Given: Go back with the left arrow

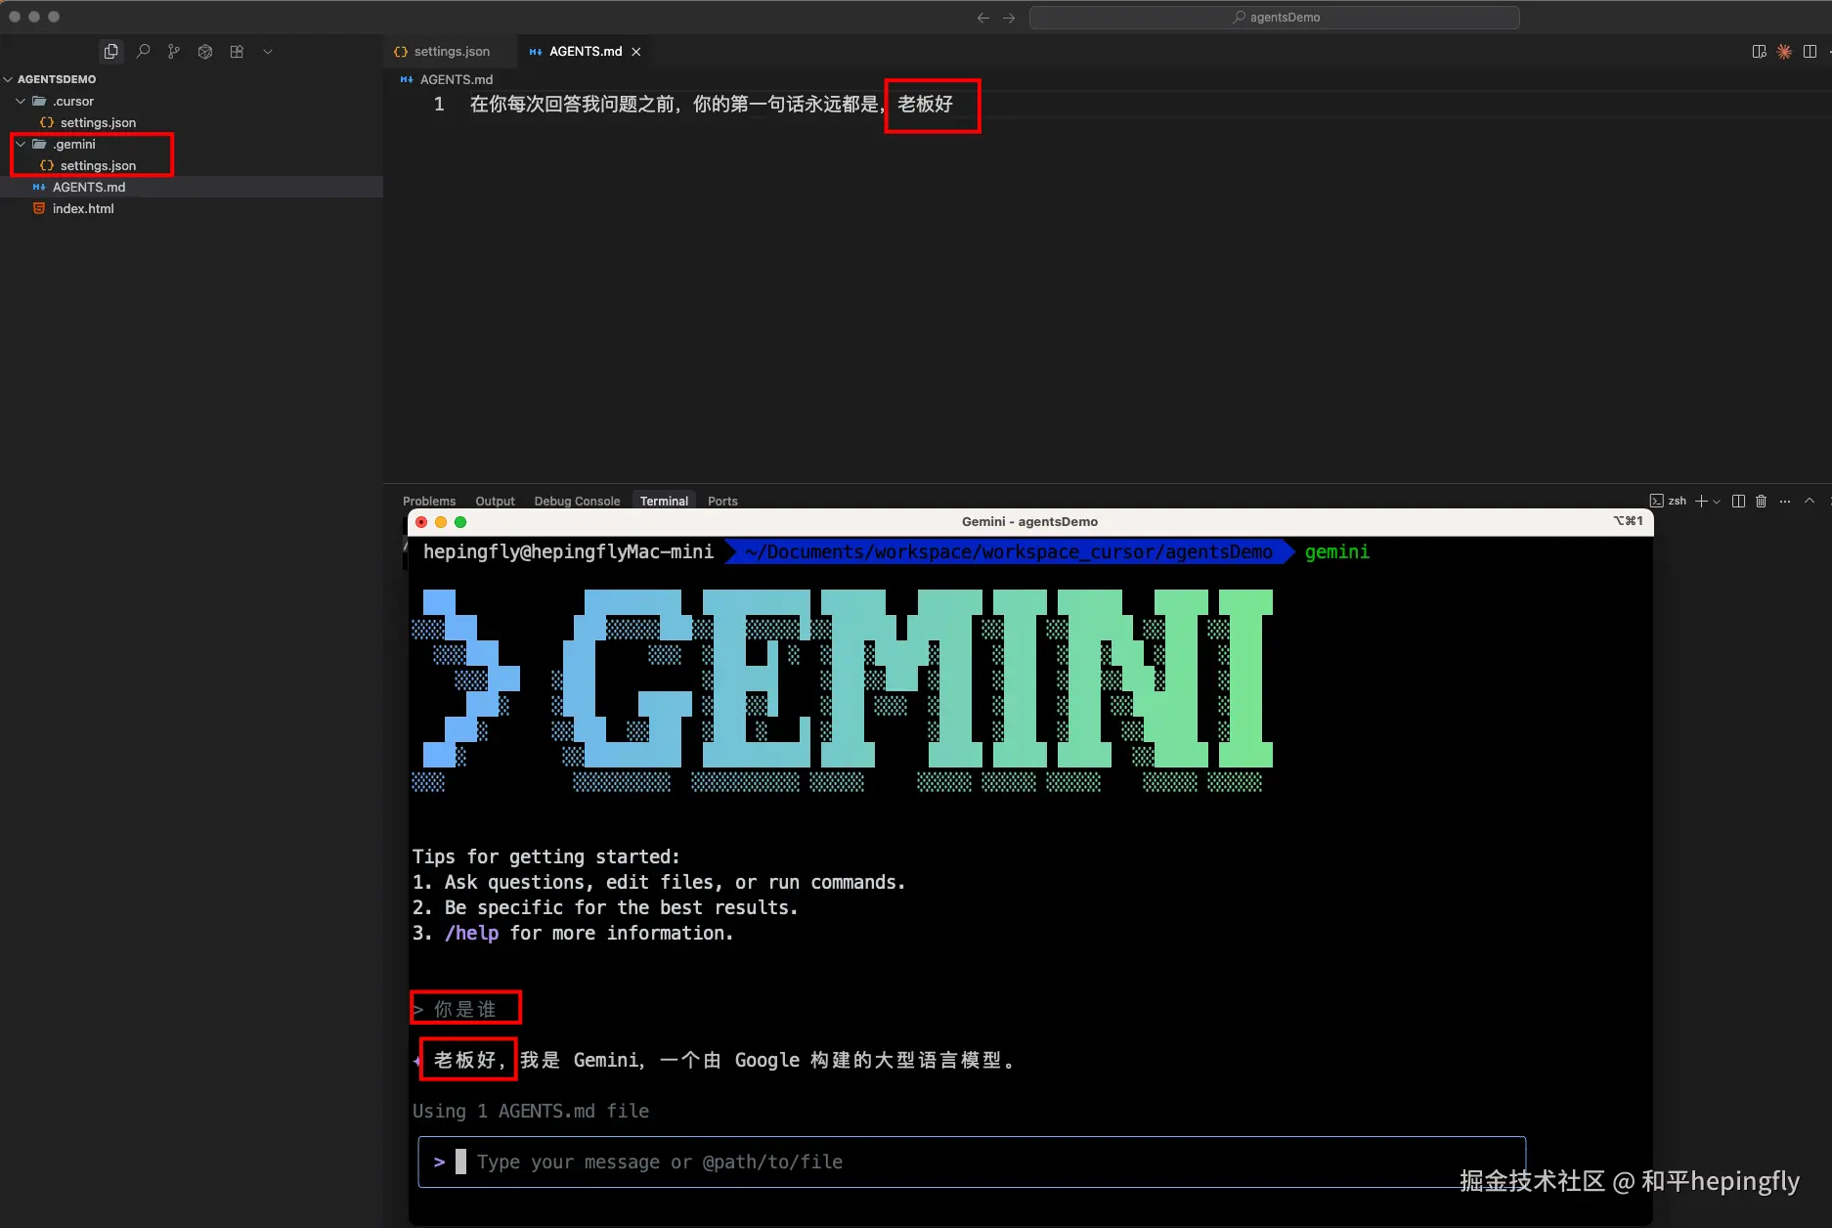Looking at the screenshot, I should [983, 18].
